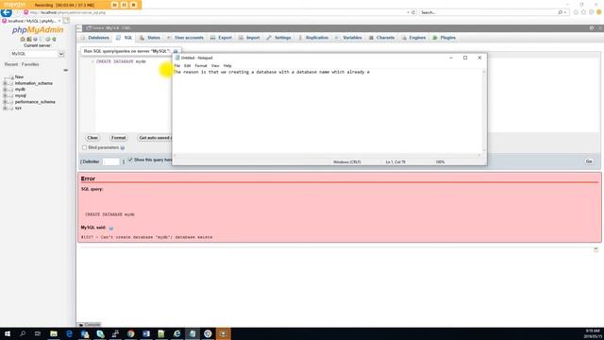Click the green reload navigation panel icon
The height and width of the screenshot is (340, 604).
55,40
